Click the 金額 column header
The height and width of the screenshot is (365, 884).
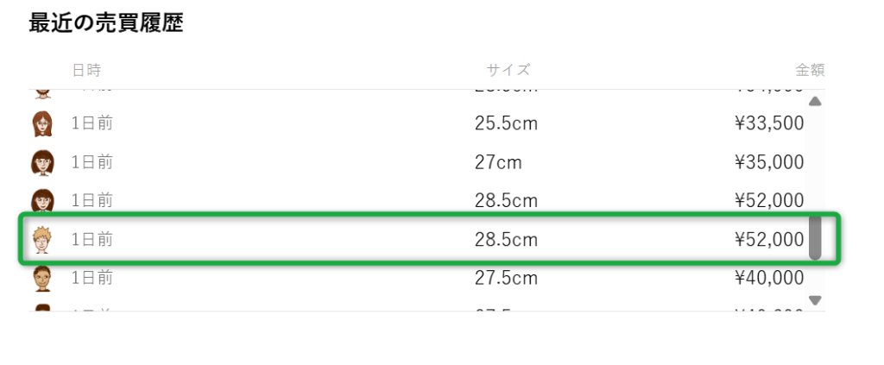pos(810,70)
